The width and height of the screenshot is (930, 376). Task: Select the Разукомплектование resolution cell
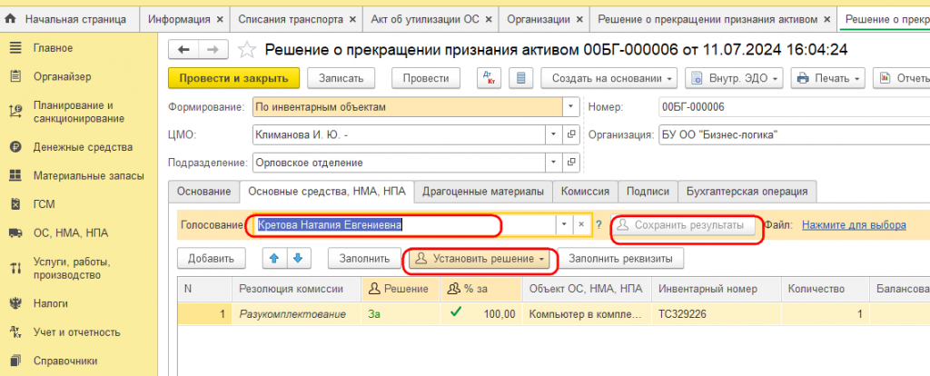coord(297,314)
